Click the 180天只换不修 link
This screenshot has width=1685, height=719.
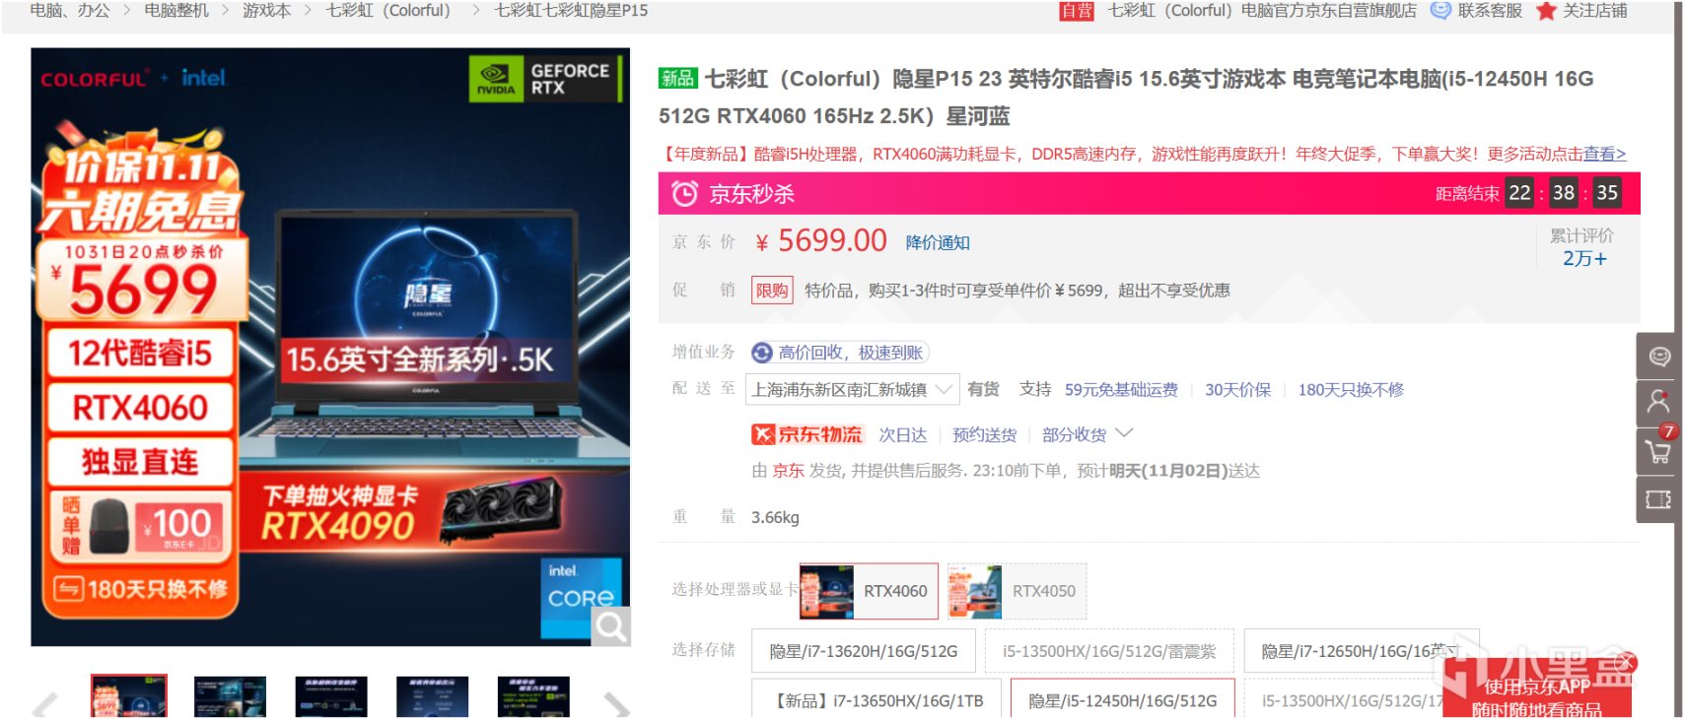(x=1351, y=390)
